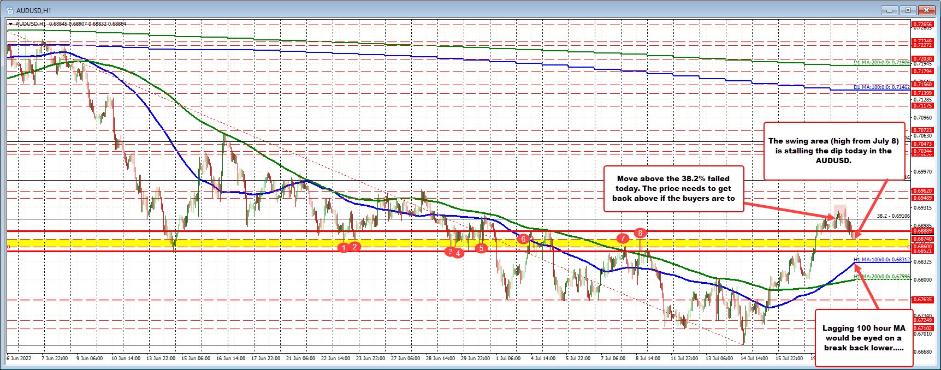941x370 pixels.
Task: Click the 0.72656 price label on axis
Action: [921, 25]
